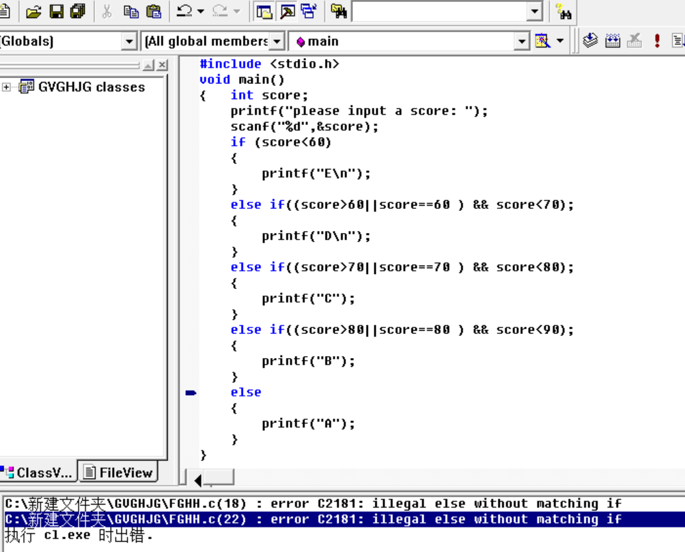Screen dimensions: 685x552
Task: Click the #include <stdio.h> line
Action: pos(269,64)
